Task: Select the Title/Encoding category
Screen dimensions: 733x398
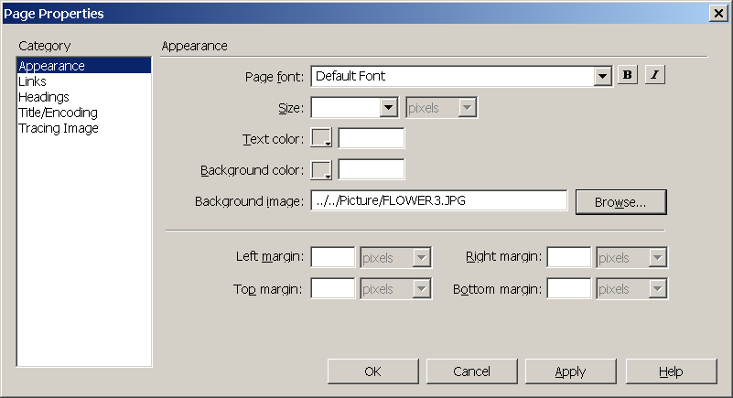Action: click(x=84, y=113)
